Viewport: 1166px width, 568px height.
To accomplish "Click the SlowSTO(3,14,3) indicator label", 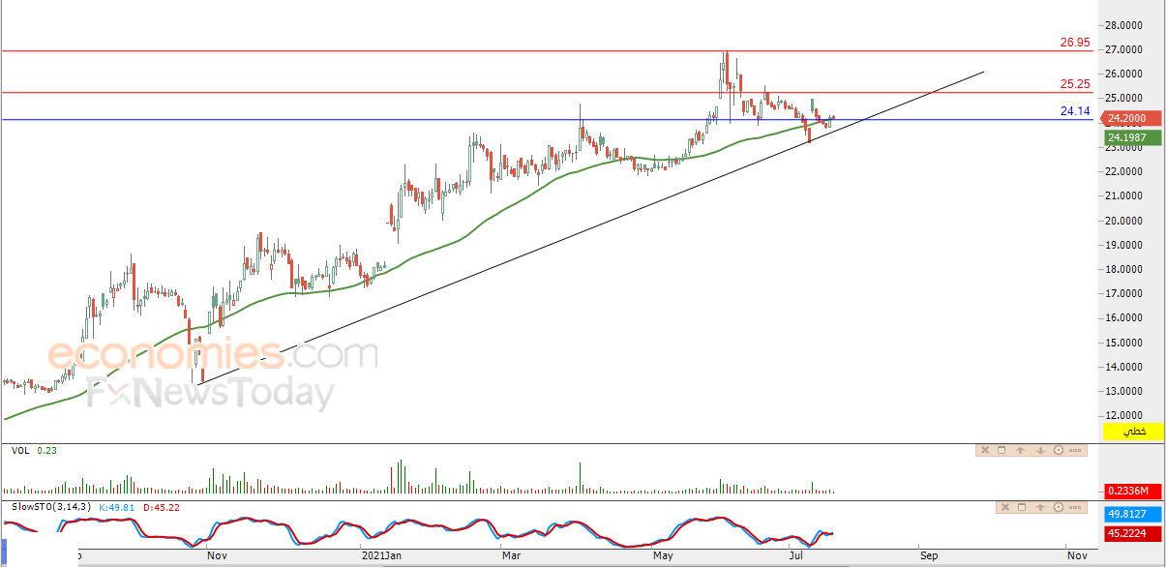I will (x=51, y=507).
